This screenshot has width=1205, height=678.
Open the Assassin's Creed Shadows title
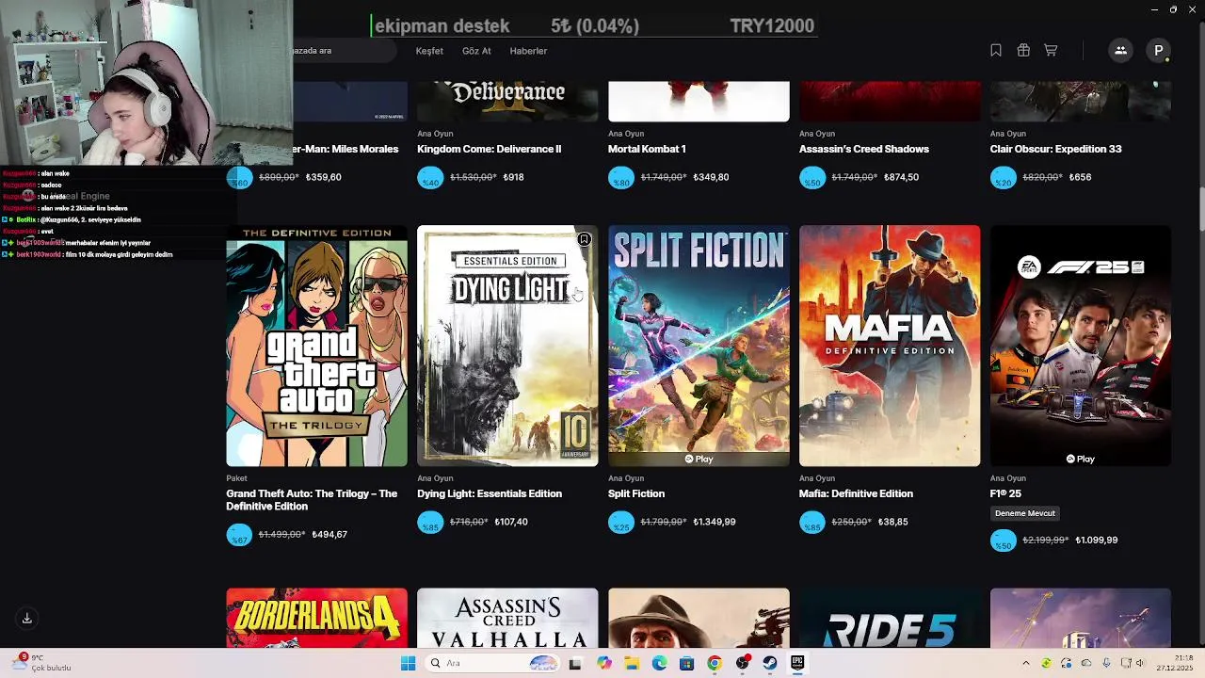tap(864, 149)
